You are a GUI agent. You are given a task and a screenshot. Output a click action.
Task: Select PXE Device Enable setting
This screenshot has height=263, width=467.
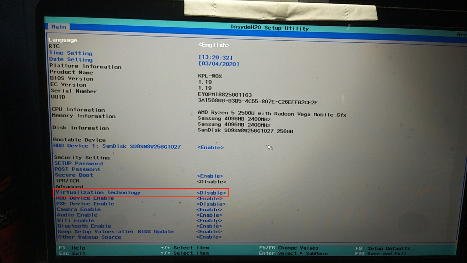[x=85, y=204]
